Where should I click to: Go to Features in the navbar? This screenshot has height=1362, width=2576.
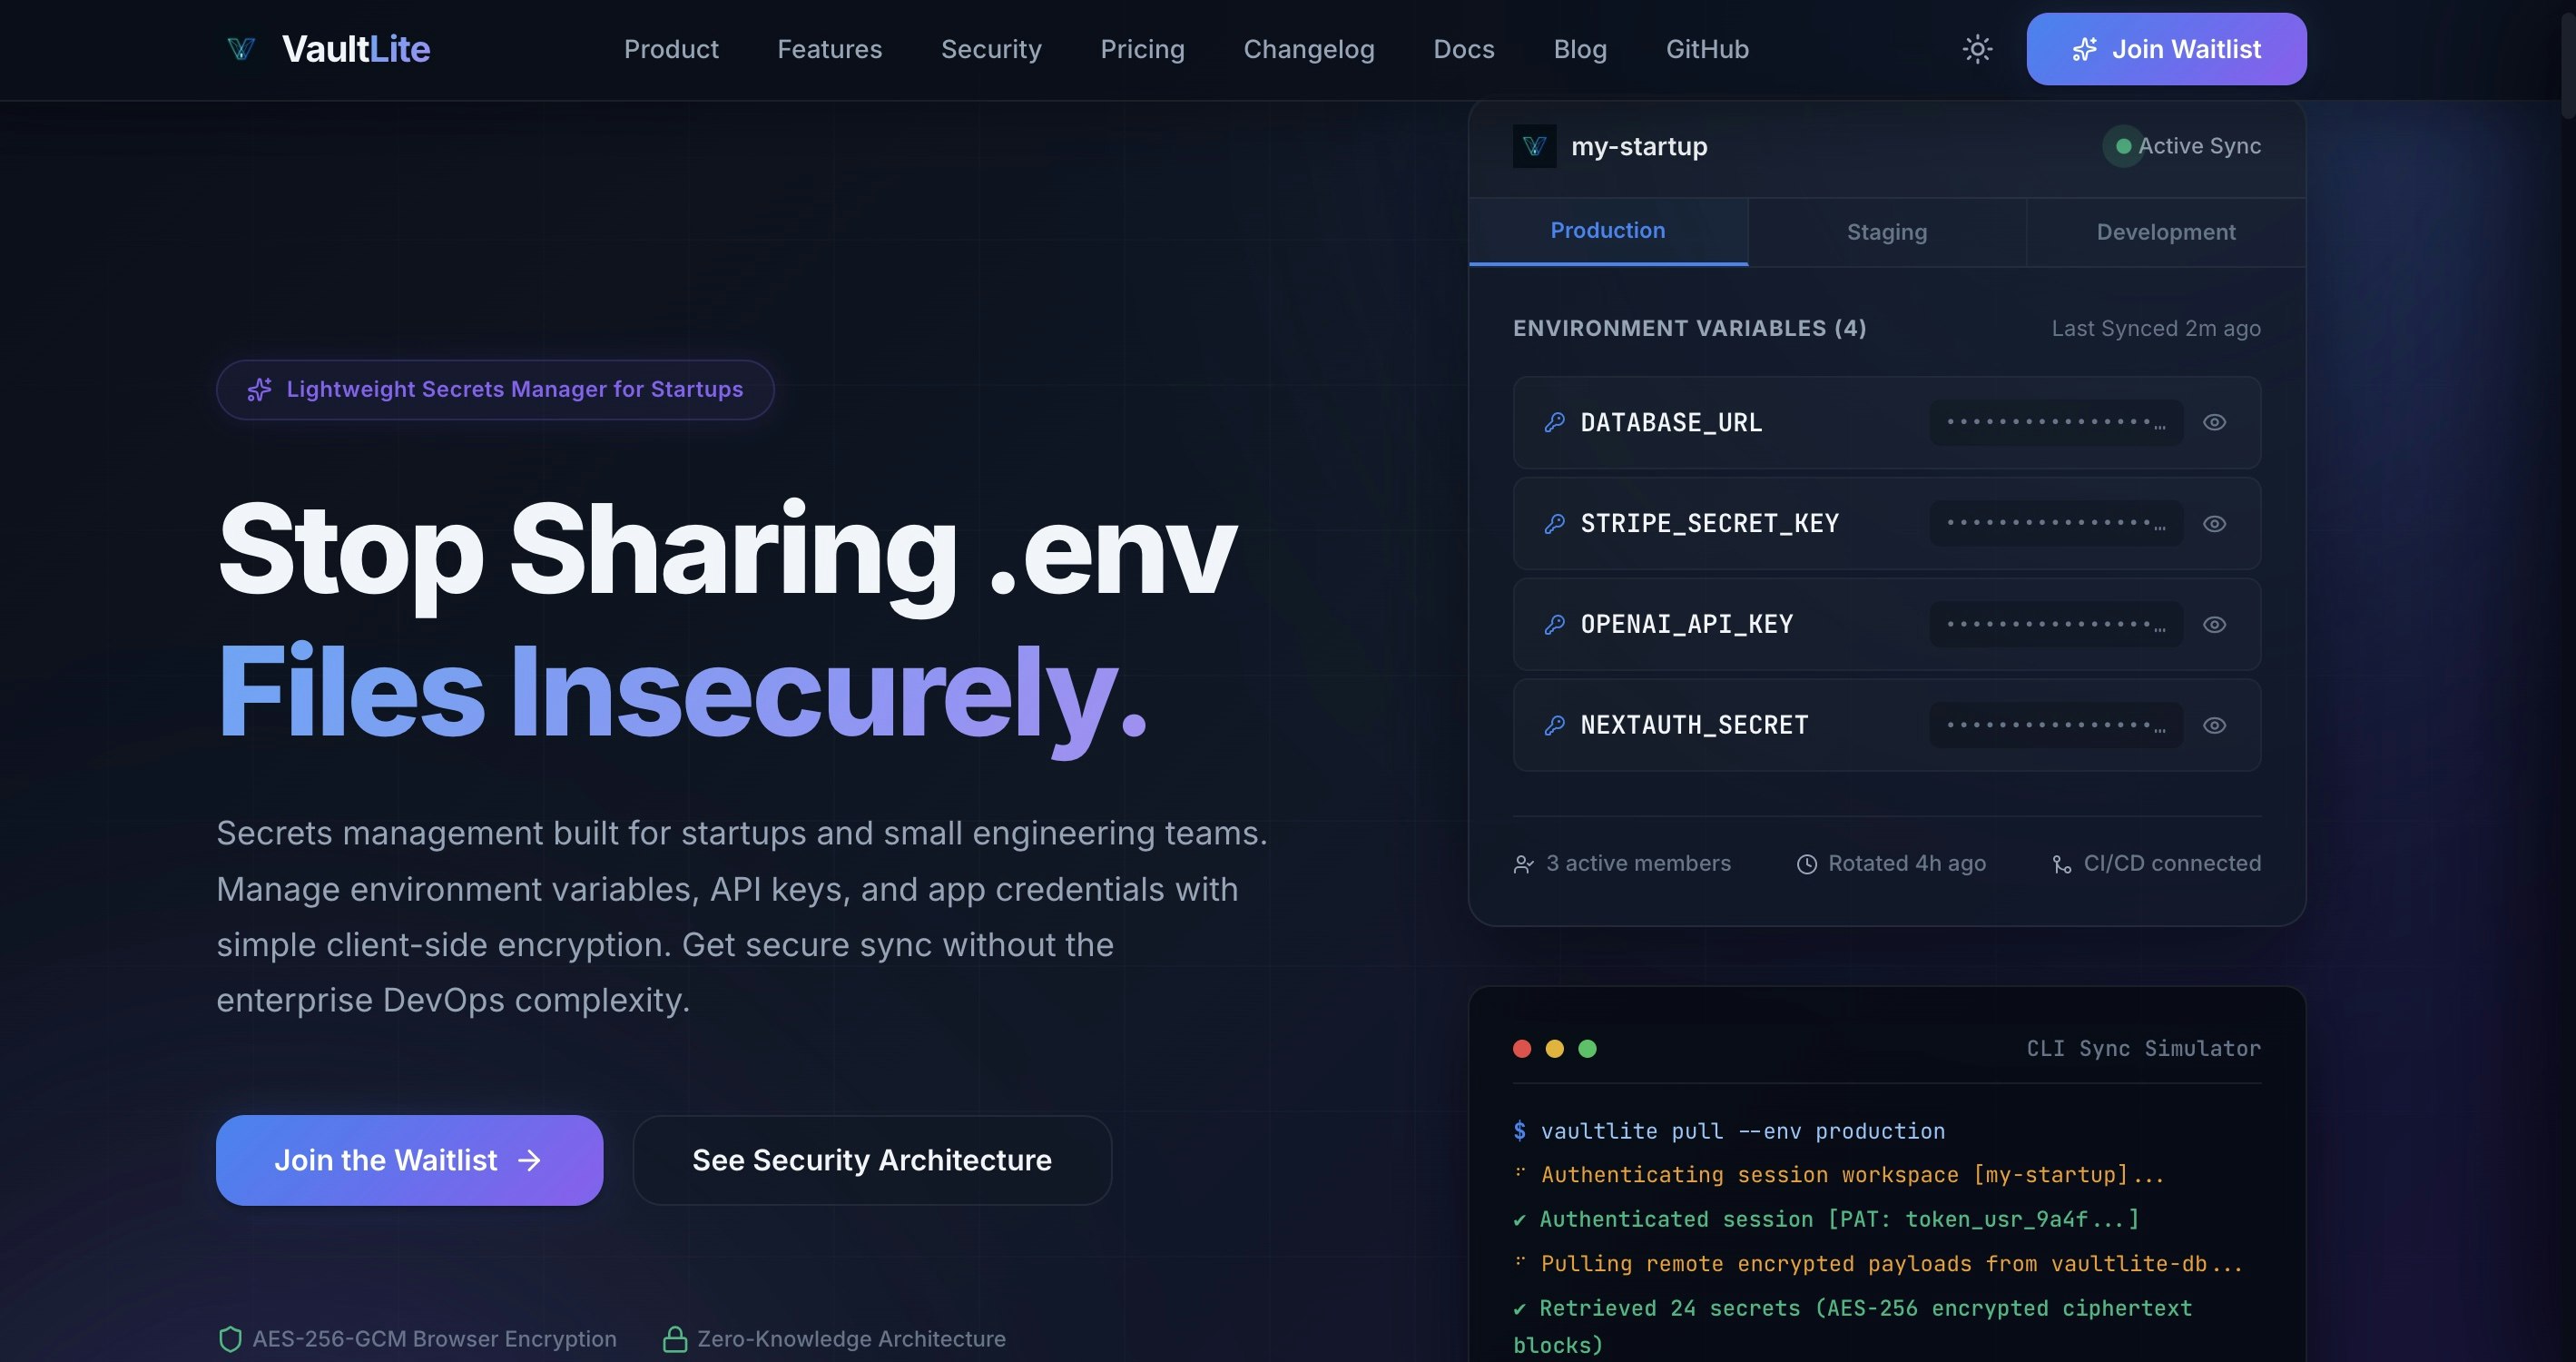click(830, 49)
